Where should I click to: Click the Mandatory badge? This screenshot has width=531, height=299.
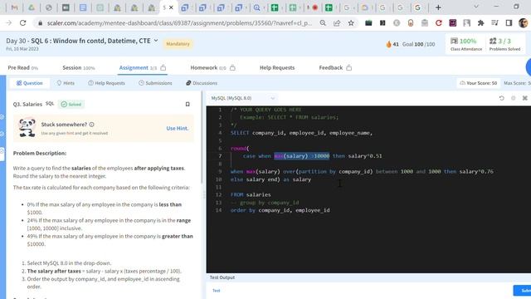pyautogui.click(x=178, y=44)
